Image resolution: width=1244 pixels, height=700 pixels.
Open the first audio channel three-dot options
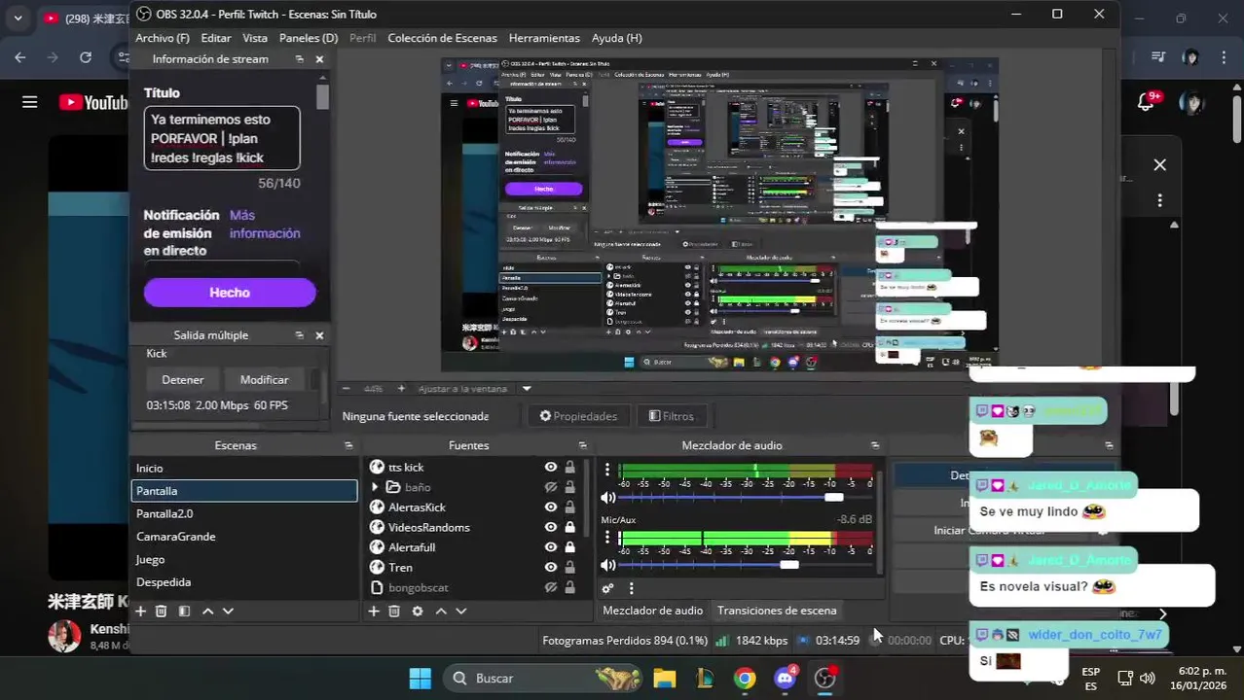[x=607, y=470]
